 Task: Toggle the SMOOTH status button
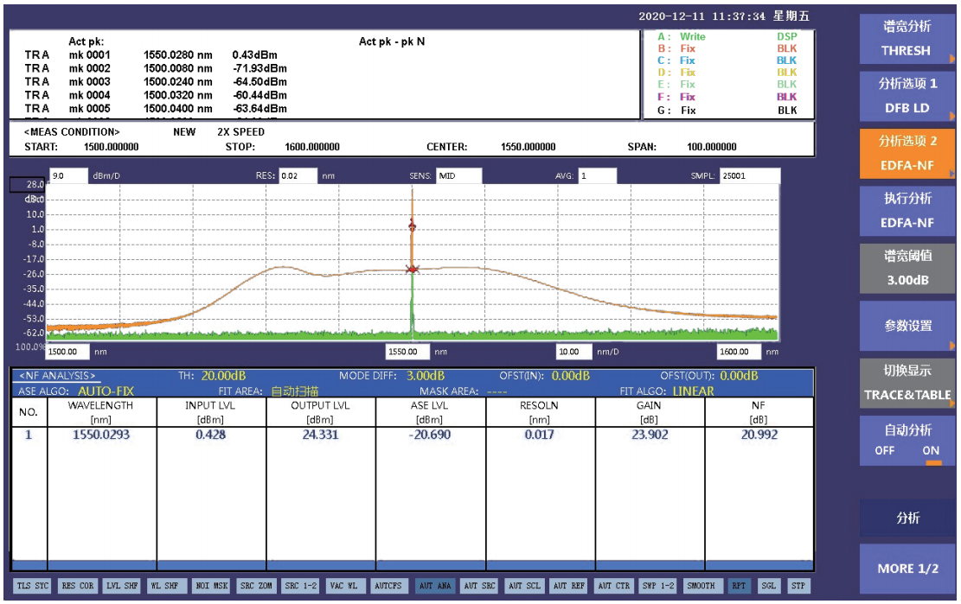pos(702,586)
